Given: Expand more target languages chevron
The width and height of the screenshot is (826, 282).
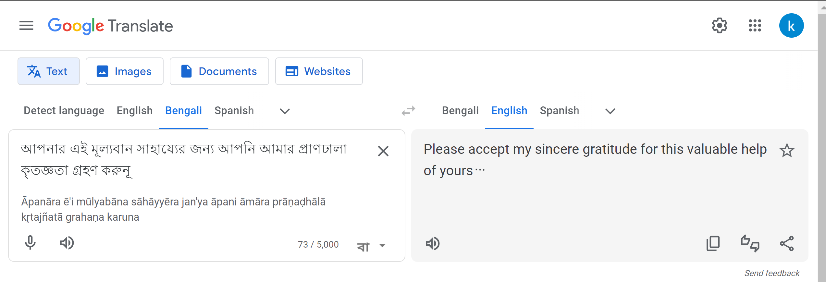Looking at the screenshot, I should point(610,111).
